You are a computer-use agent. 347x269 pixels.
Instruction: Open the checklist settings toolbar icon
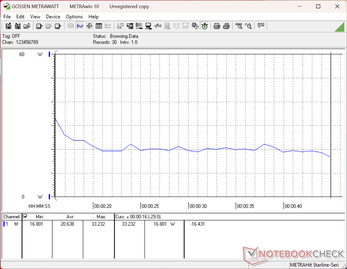coord(139,26)
